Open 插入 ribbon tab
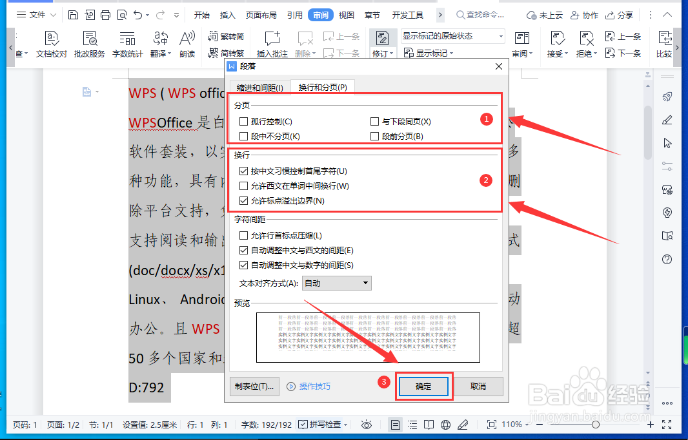688x440 pixels. [227, 15]
